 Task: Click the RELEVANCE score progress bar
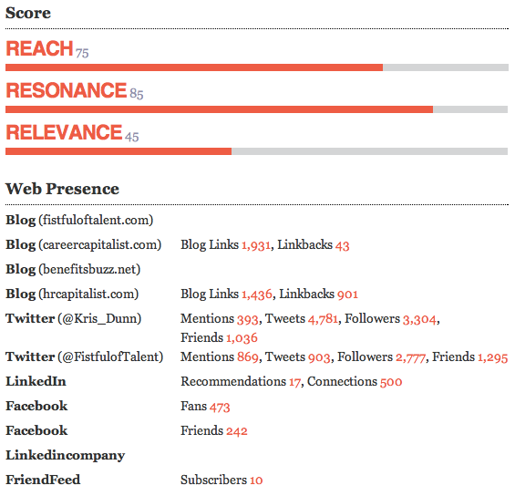tap(257, 151)
